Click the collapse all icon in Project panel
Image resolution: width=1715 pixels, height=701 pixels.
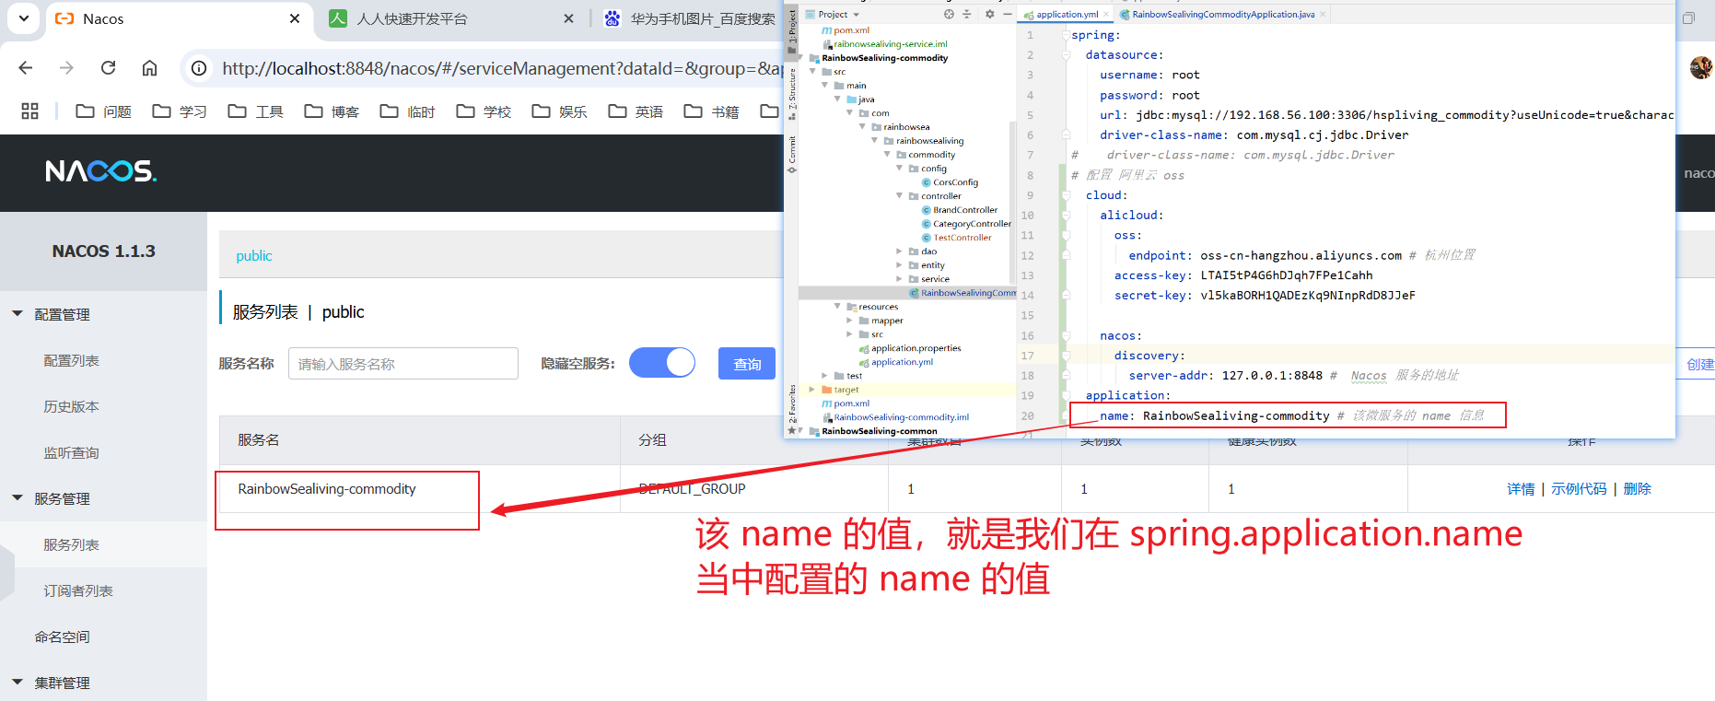click(967, 14)
